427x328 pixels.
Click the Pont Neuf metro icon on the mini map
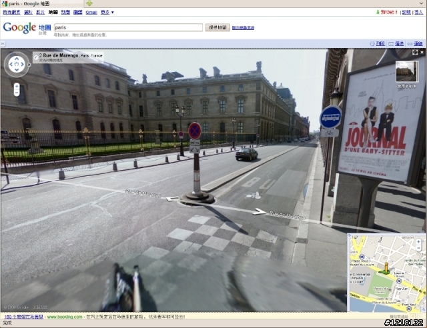(x=409, y=309)
